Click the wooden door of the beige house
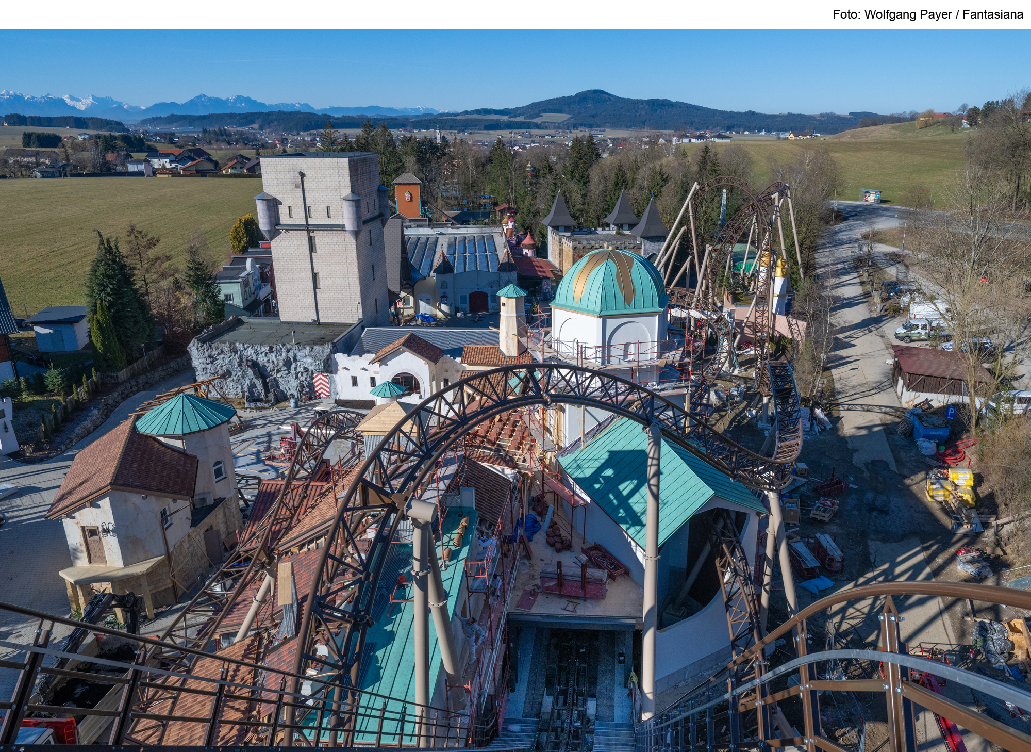Viewport: 1031px width, 752px height. [x=95, y=545]
